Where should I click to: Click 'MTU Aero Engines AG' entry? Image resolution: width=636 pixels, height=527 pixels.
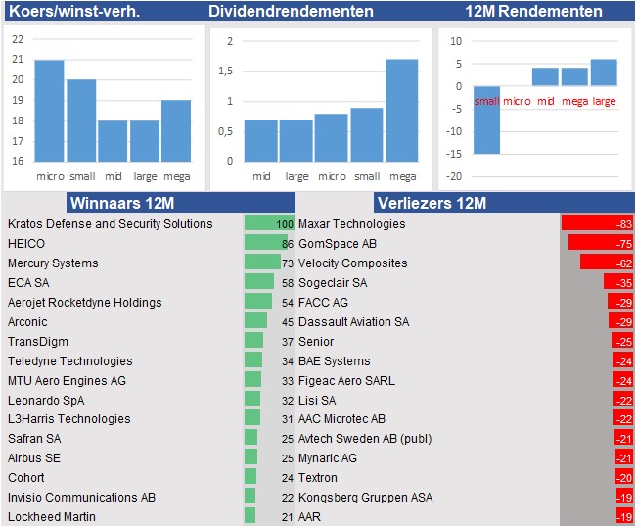pyautogui.click(x=67, y=381)
